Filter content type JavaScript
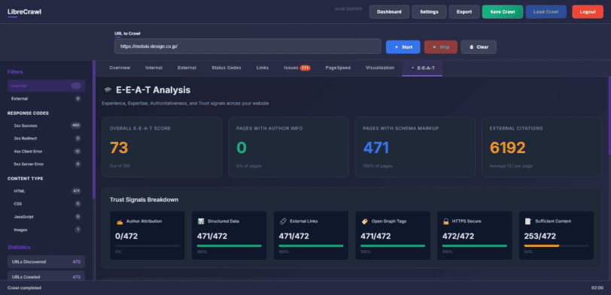This screenshot has height=295, width=611. [46, 216]
